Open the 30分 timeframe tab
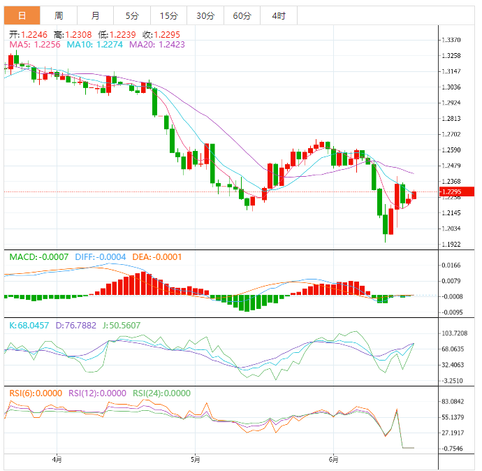 pyautogui.click(x=205, y=15)
